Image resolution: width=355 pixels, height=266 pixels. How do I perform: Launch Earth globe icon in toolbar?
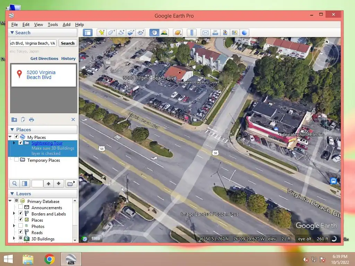(244, 33)
